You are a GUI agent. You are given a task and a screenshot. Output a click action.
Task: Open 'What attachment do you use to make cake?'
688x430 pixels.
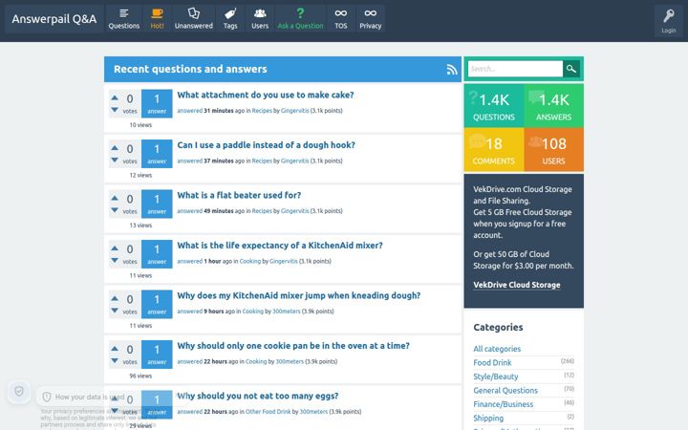tap(266, 95)
